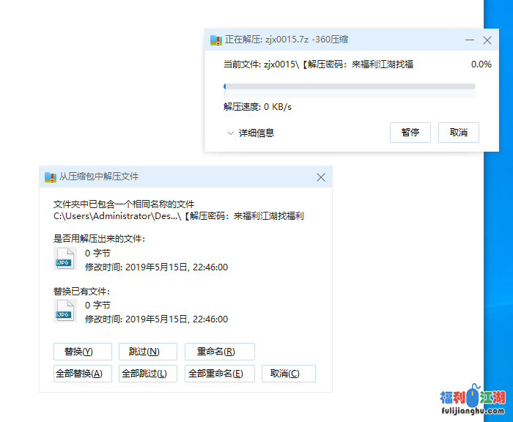
Task: Select the JPG icon under 是否用解压出来的文件
Action: click(64, 259)
